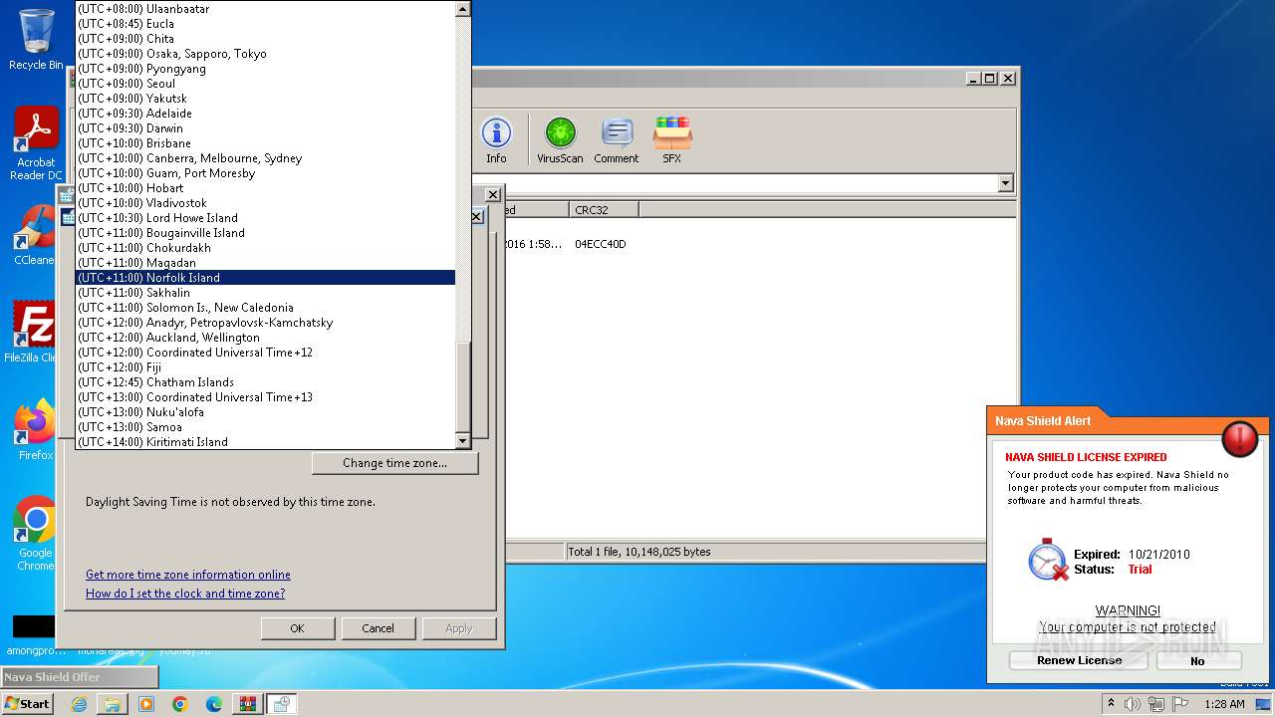Open Action Center flag tray icon

(x=1180, y=704)
